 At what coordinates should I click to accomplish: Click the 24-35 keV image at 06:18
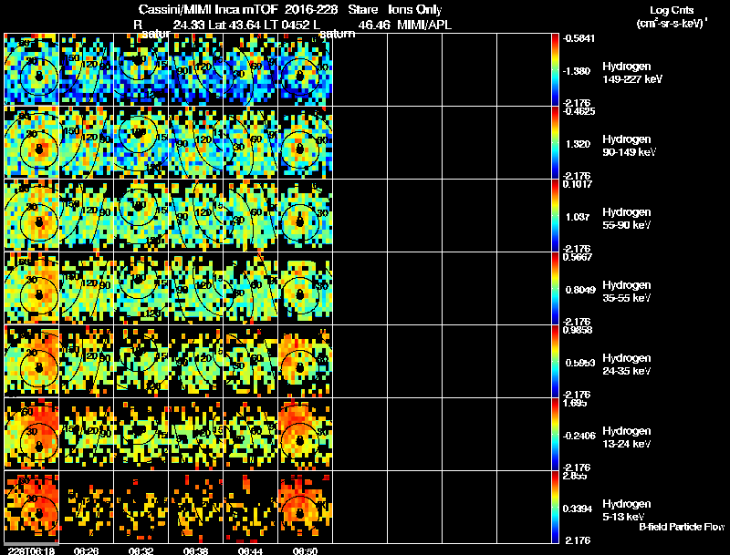(32, 362)
